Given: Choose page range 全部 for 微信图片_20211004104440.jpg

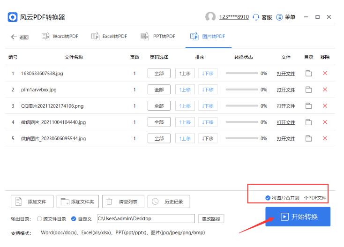Looking at the screenshot, I should pyautogui.click(x=159, y=122).
